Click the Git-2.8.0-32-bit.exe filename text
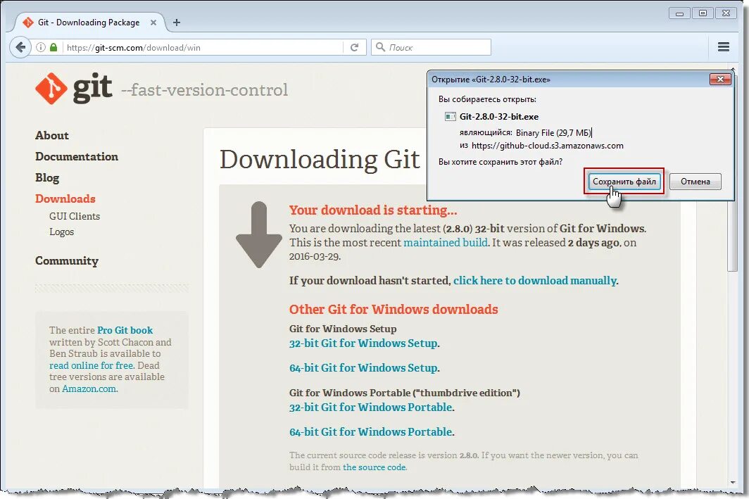This screenshot has width=749, height=499. pyautogui.click(x=498, y=117)
